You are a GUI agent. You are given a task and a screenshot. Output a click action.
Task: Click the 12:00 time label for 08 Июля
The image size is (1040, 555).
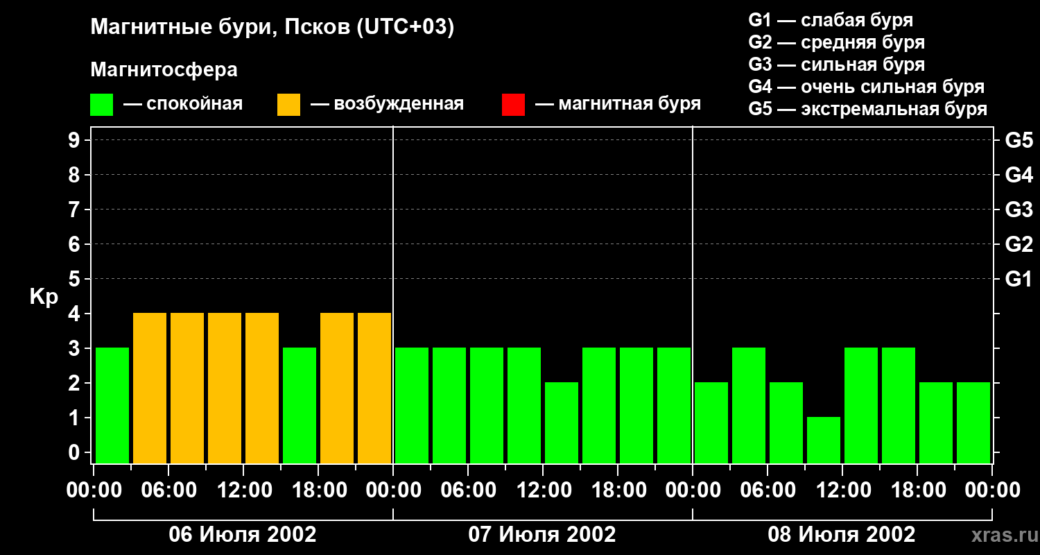[x=842, y=490]
